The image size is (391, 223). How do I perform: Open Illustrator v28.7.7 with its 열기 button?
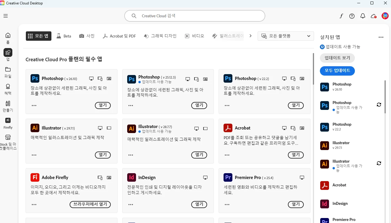[x=199, y=155]
